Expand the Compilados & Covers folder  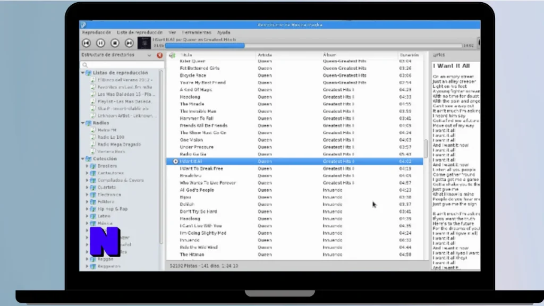87,181
